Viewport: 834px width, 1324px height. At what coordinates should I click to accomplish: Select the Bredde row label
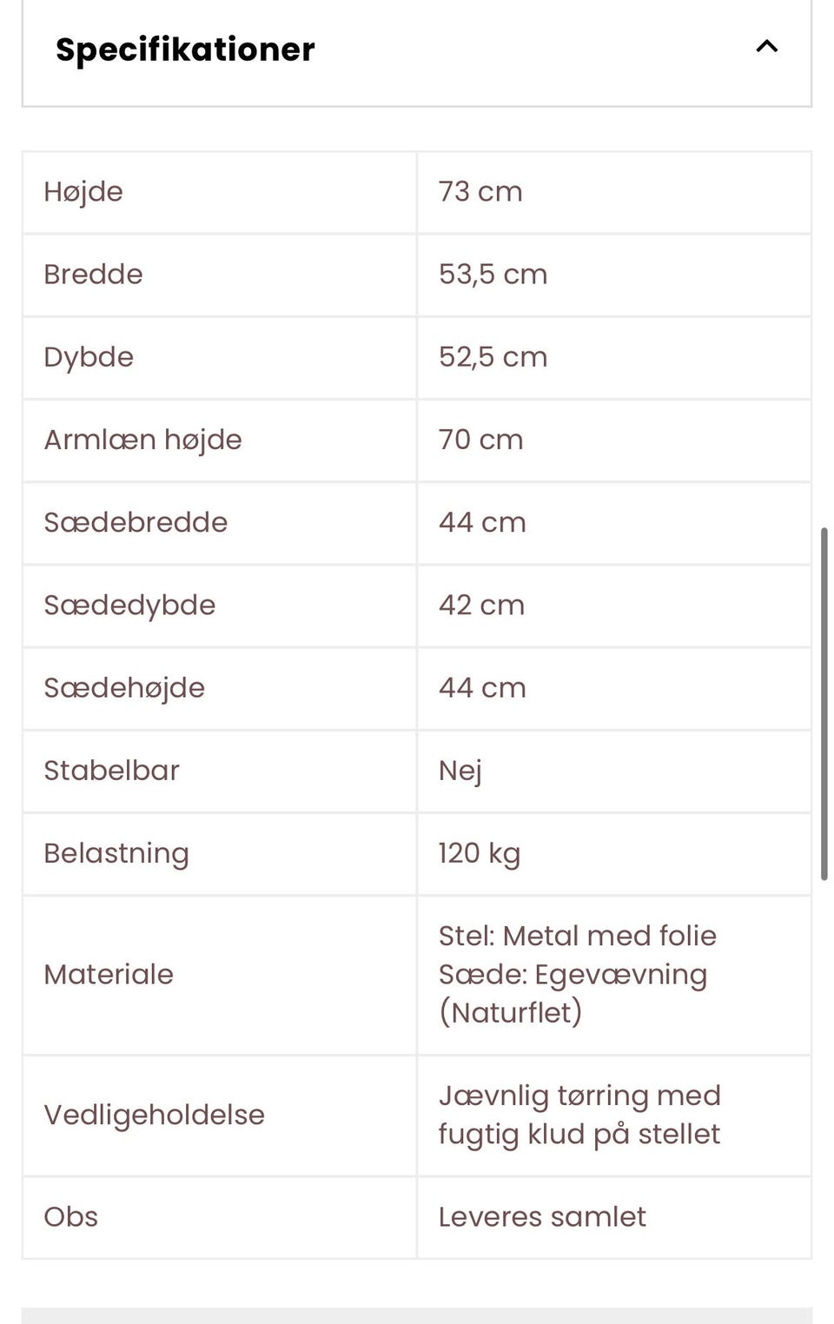pyautogui.click(x=93, y=275)
